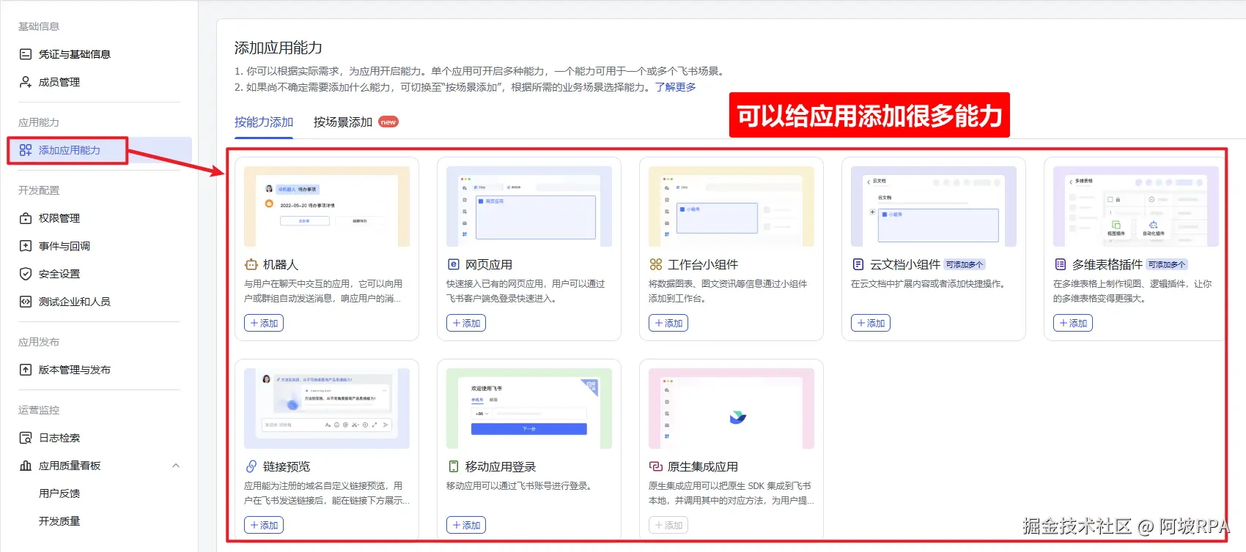This screenshot has width=1246, height=552.
Task: Click the 移动应用登录 preview thumbnail
Action: pyautogui.click(x=529, y=409)
